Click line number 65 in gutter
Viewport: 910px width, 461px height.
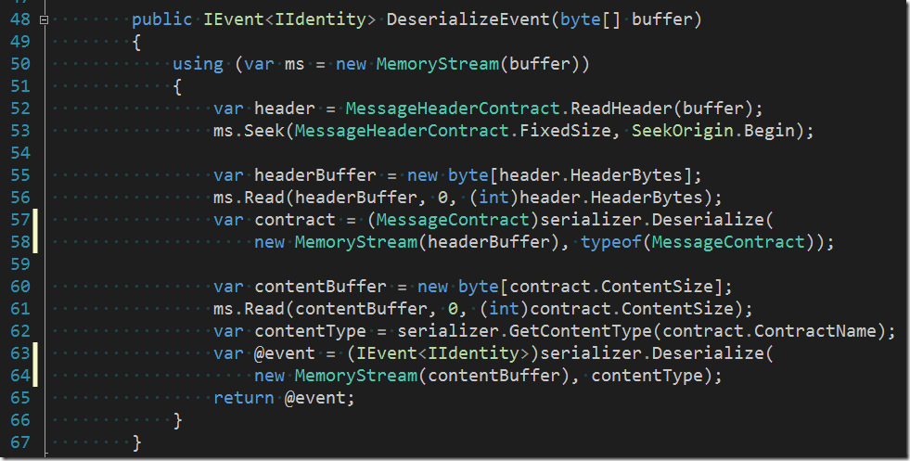20,398
